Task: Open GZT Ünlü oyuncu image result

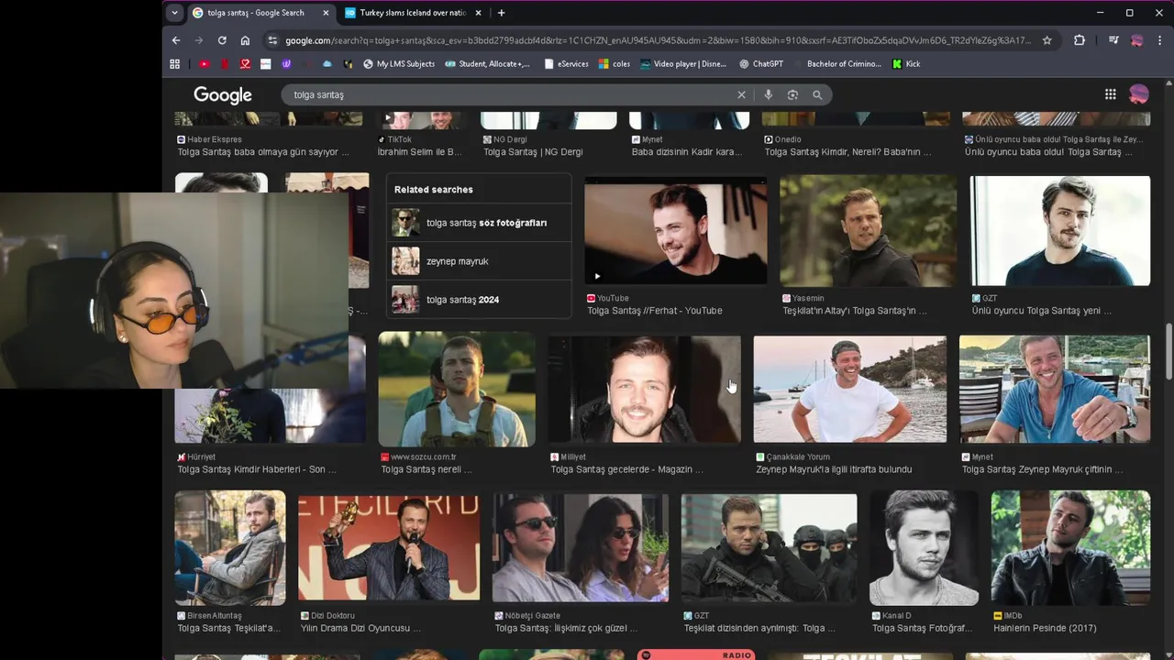Action: pyautogui.click(x=1060, y=230)
